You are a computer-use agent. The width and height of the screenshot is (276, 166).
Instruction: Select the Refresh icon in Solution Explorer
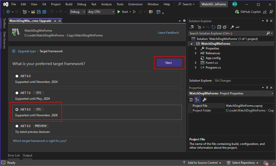pyautogui.click(x=213, y=27)
